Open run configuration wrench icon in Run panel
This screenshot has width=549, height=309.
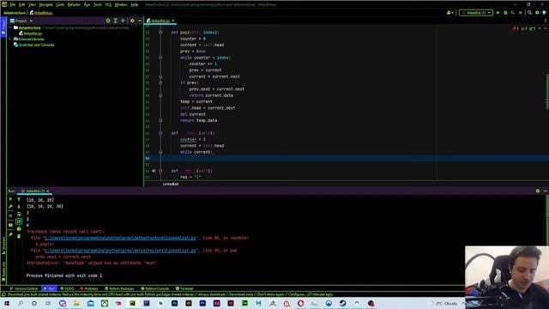[10, 207]
